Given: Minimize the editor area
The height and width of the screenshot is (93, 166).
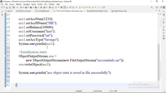Looking at the screenshot, I should click(157, 11).
